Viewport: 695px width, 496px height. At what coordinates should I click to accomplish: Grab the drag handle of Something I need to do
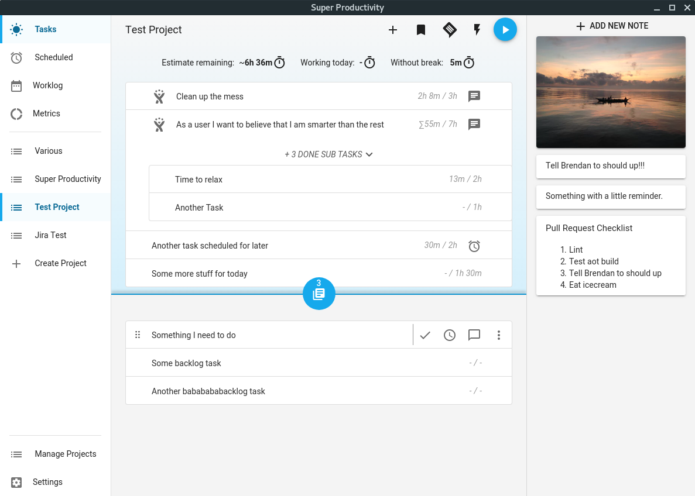(x=138, y=335)
